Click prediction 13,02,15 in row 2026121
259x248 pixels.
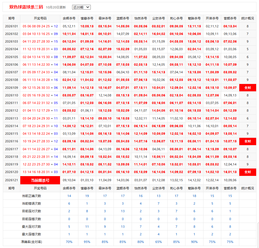pos(176,180)
